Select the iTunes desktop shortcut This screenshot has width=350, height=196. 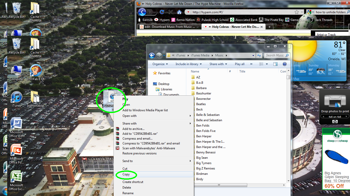17,99
